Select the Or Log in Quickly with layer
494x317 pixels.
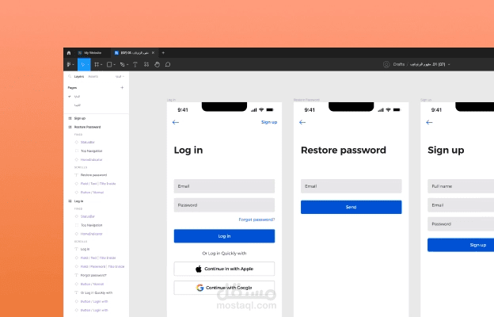[x=97, y=293]
